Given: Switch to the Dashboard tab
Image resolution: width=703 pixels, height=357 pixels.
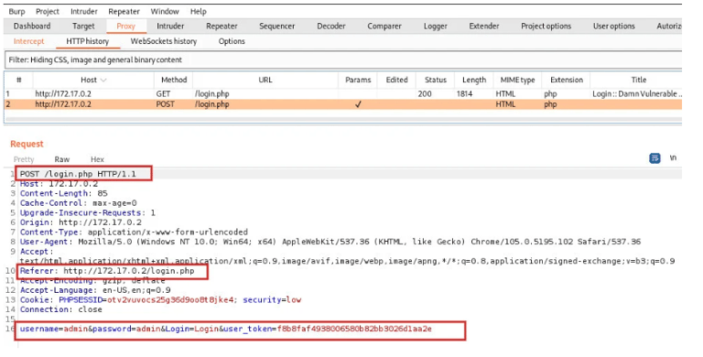Looking at the screenshot, I should pyautogui.click(x=32, y=26).
